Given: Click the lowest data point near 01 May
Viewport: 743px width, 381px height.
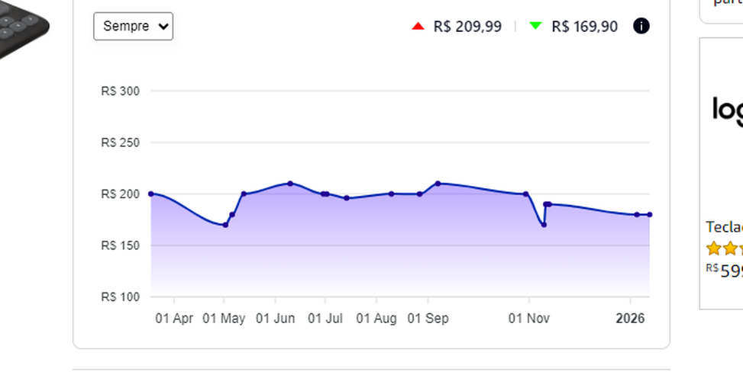Looking at the screenshot, I should tap(225, 225).
